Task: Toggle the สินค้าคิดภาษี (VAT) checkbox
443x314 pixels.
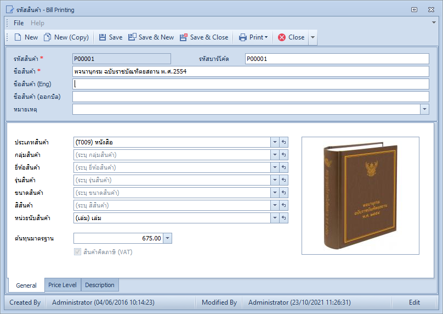Action: pos(77,252)
